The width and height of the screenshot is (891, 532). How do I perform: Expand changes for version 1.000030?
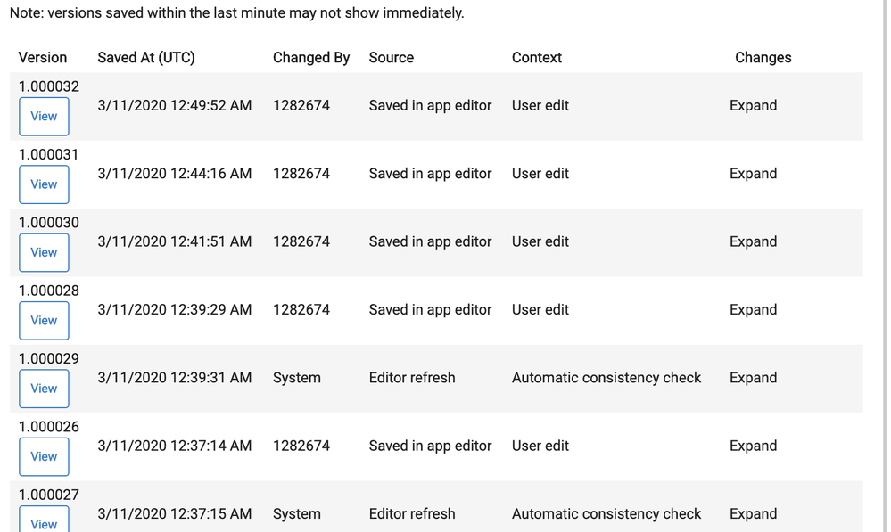click(753, 241)
